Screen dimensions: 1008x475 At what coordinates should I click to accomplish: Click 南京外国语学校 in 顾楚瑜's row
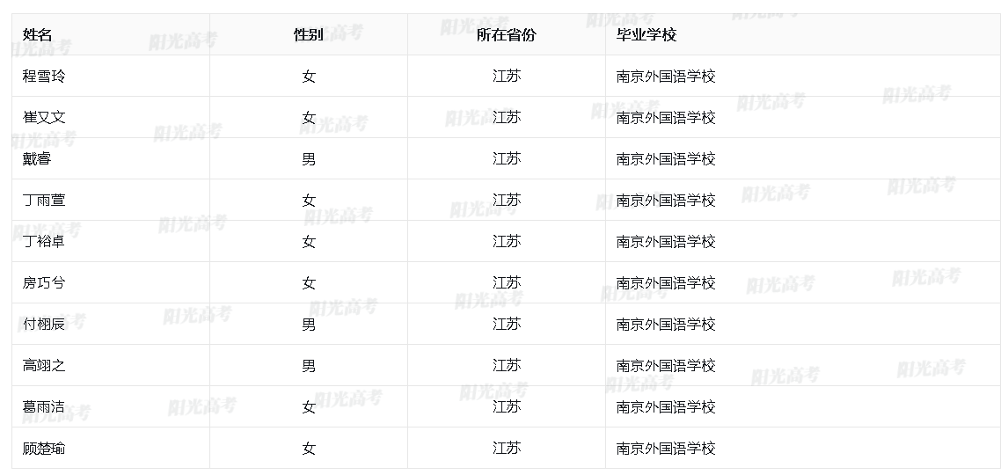point(666,449)
